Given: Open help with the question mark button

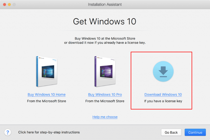Looking at the screenshot, I should 8,132.
